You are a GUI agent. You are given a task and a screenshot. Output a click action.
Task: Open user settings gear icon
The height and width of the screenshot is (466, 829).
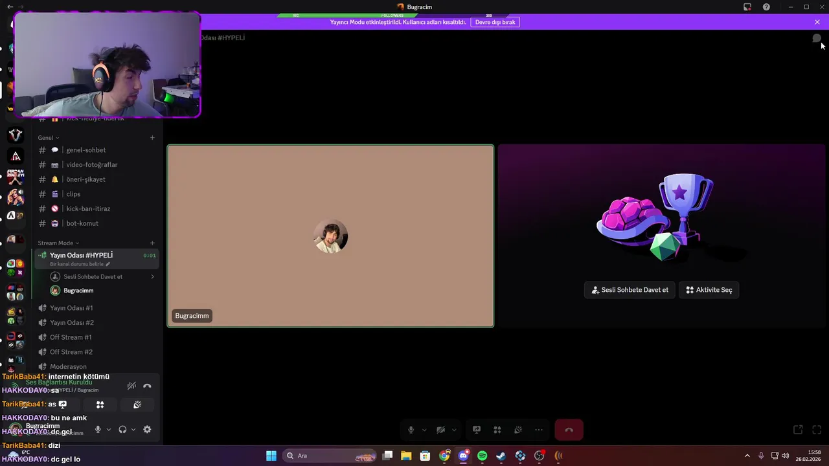click(x=147, y=429)
